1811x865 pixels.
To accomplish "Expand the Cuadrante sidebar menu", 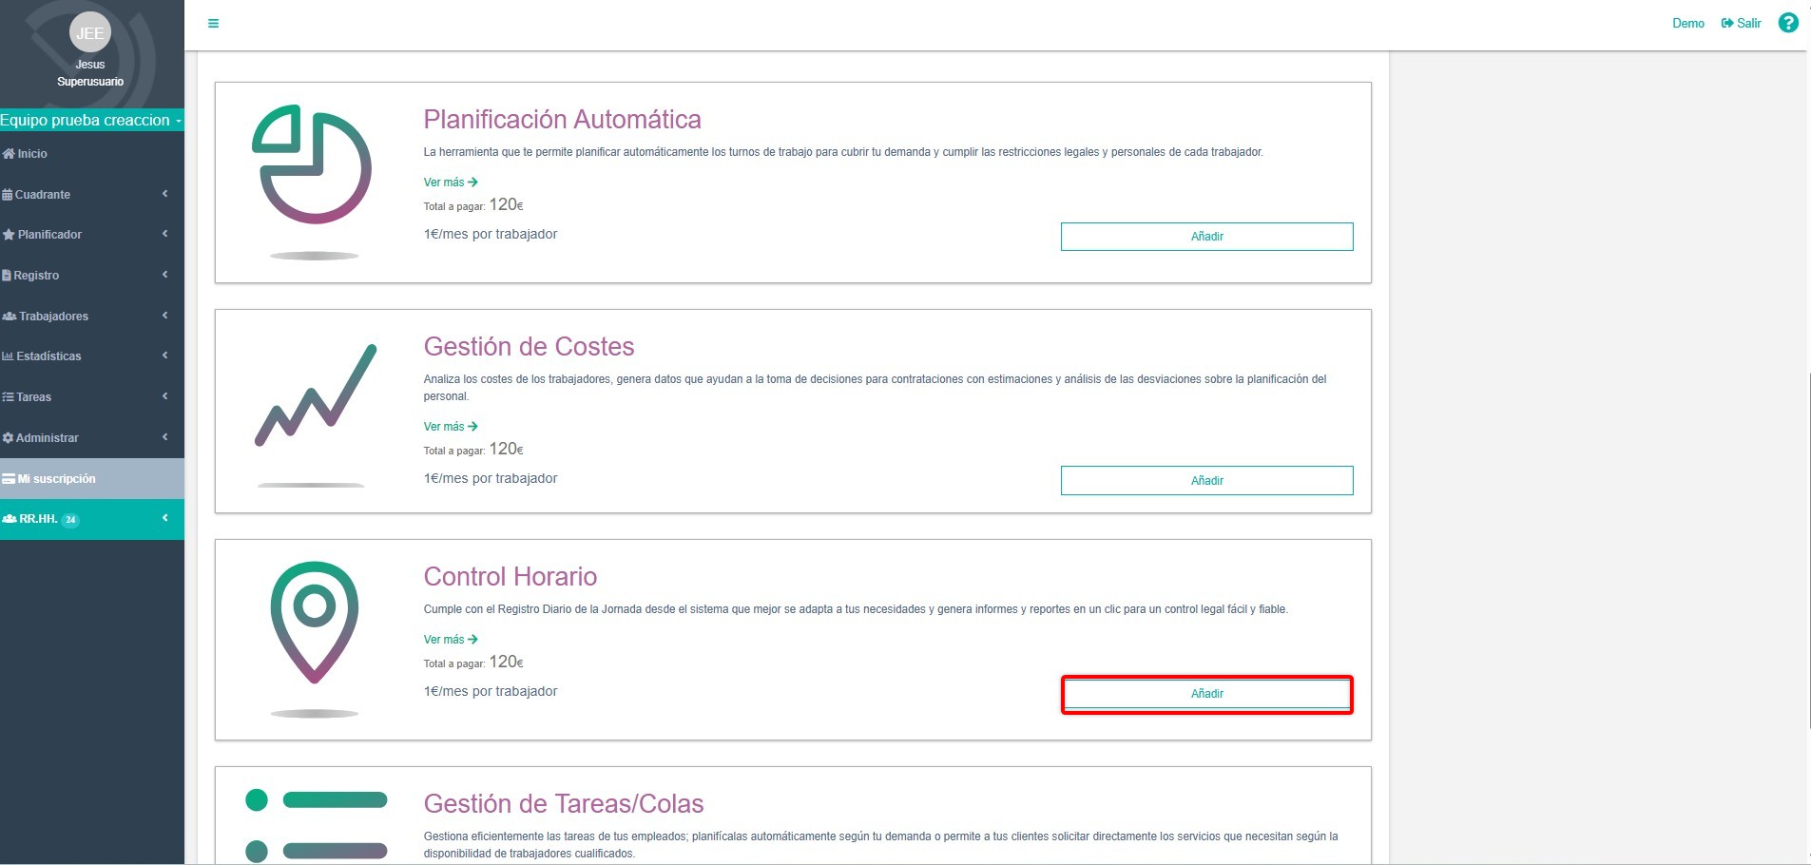I will click(x=86, y=195).
